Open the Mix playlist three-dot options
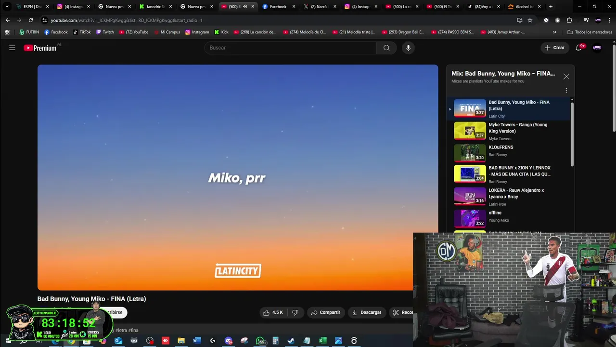Image resolution: width=616 pixels, height=347 pixels. 566,90
